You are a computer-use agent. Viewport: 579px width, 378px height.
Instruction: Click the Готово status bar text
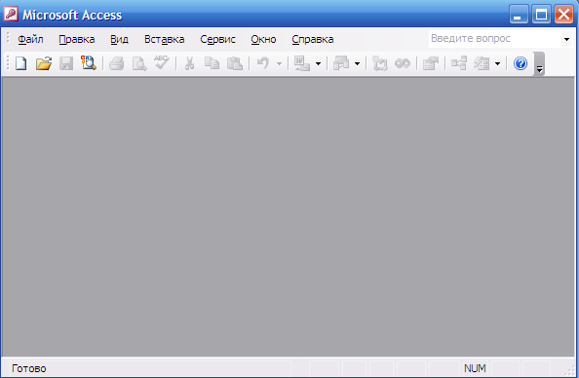pyautogui.click(x=29, y=368)
